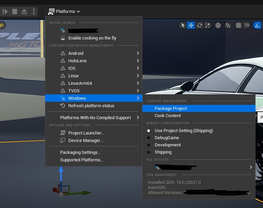
Task: Click the Eject playback icon
Action: coord(24,12)
